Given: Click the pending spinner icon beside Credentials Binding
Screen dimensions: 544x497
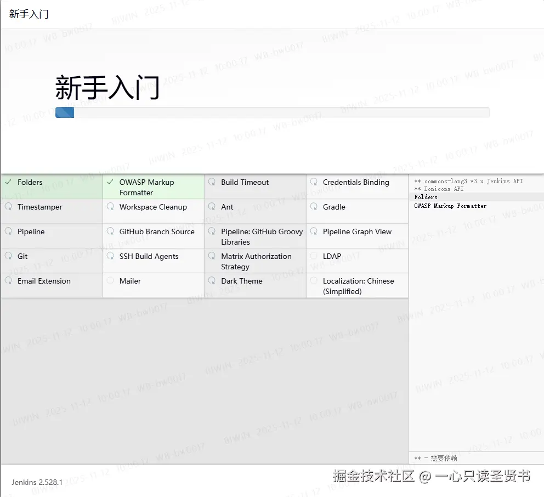Looking at the screenshot, I should tap(314, 182).
